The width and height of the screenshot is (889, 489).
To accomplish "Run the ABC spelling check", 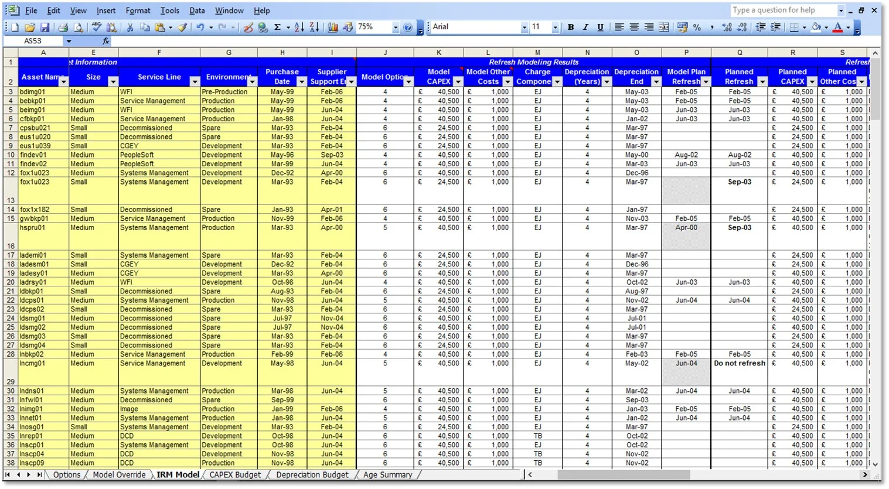I will point(97,27).
